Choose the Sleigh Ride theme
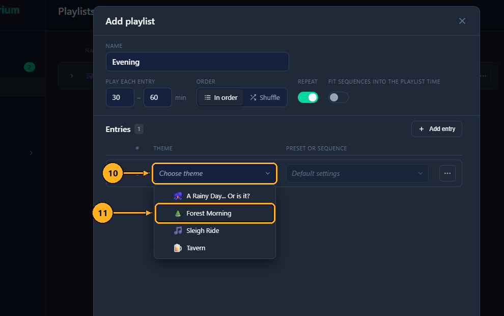Screen dimensions: 504x316 click(214, 230)
